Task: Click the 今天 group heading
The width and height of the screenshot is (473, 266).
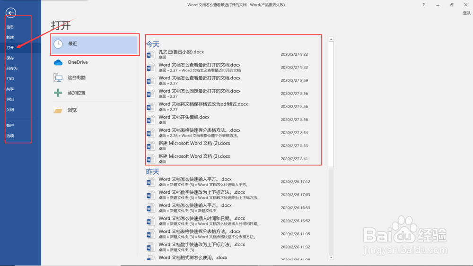Action: 153,44
